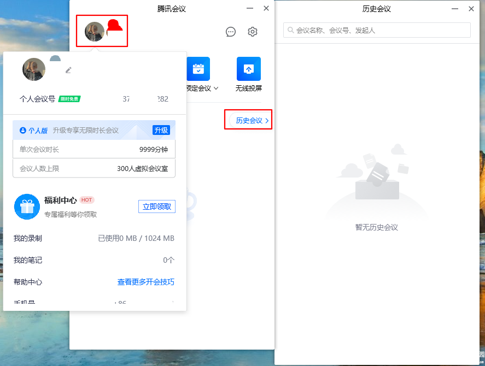Click 单次会议时长 9999分钟 row
Viewport: 485px width, 366px height.
[94, 149]
